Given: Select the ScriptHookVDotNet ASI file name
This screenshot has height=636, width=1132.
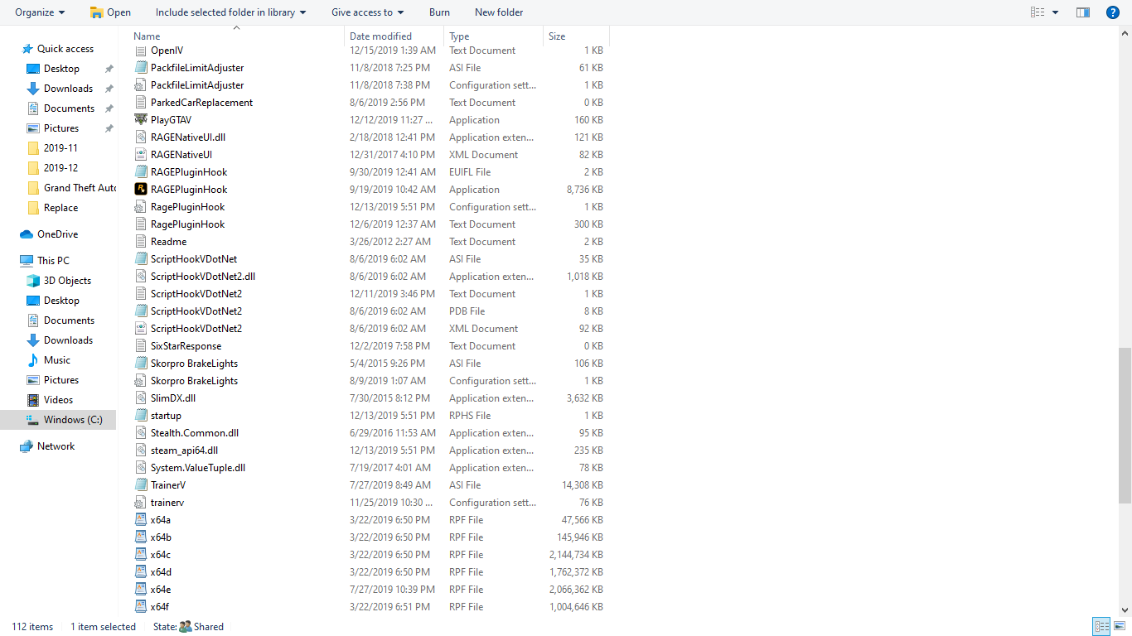Looking at the screenshot, I should tap(194, 259).
